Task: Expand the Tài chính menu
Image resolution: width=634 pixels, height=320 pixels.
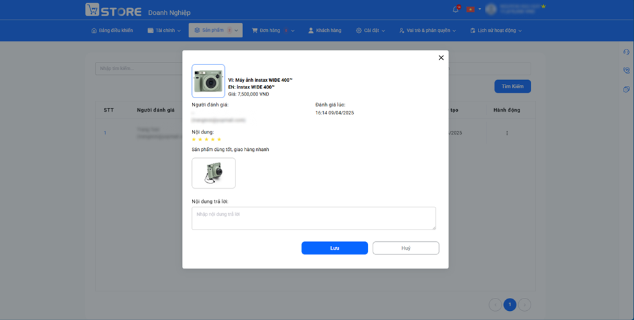Action: coord(164,31)
